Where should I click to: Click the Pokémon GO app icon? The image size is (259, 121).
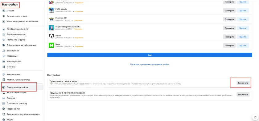click(51, 19)
